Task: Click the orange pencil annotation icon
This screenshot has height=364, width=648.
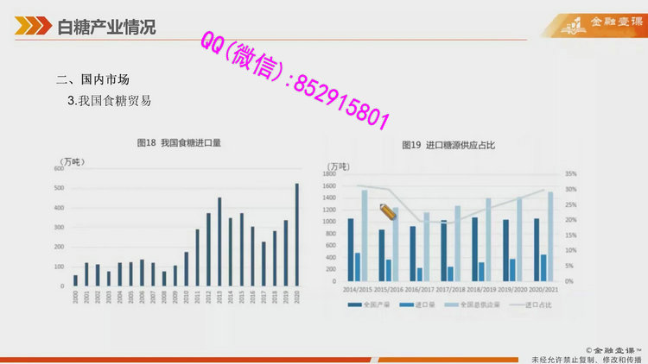Action: [387, 210]
